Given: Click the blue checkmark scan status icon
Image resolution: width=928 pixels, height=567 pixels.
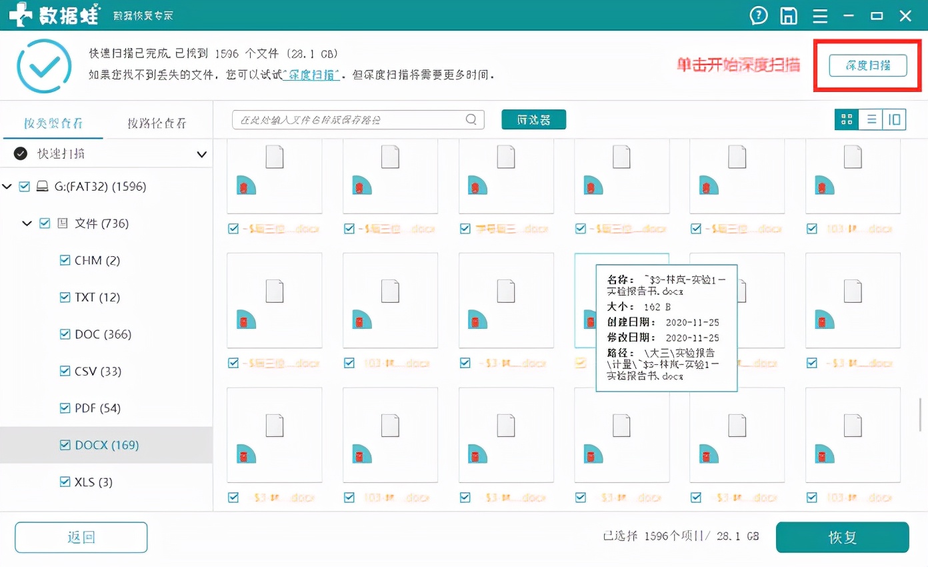Looking at the screenshot, I should pyautogui.click(x=43, y=66).
